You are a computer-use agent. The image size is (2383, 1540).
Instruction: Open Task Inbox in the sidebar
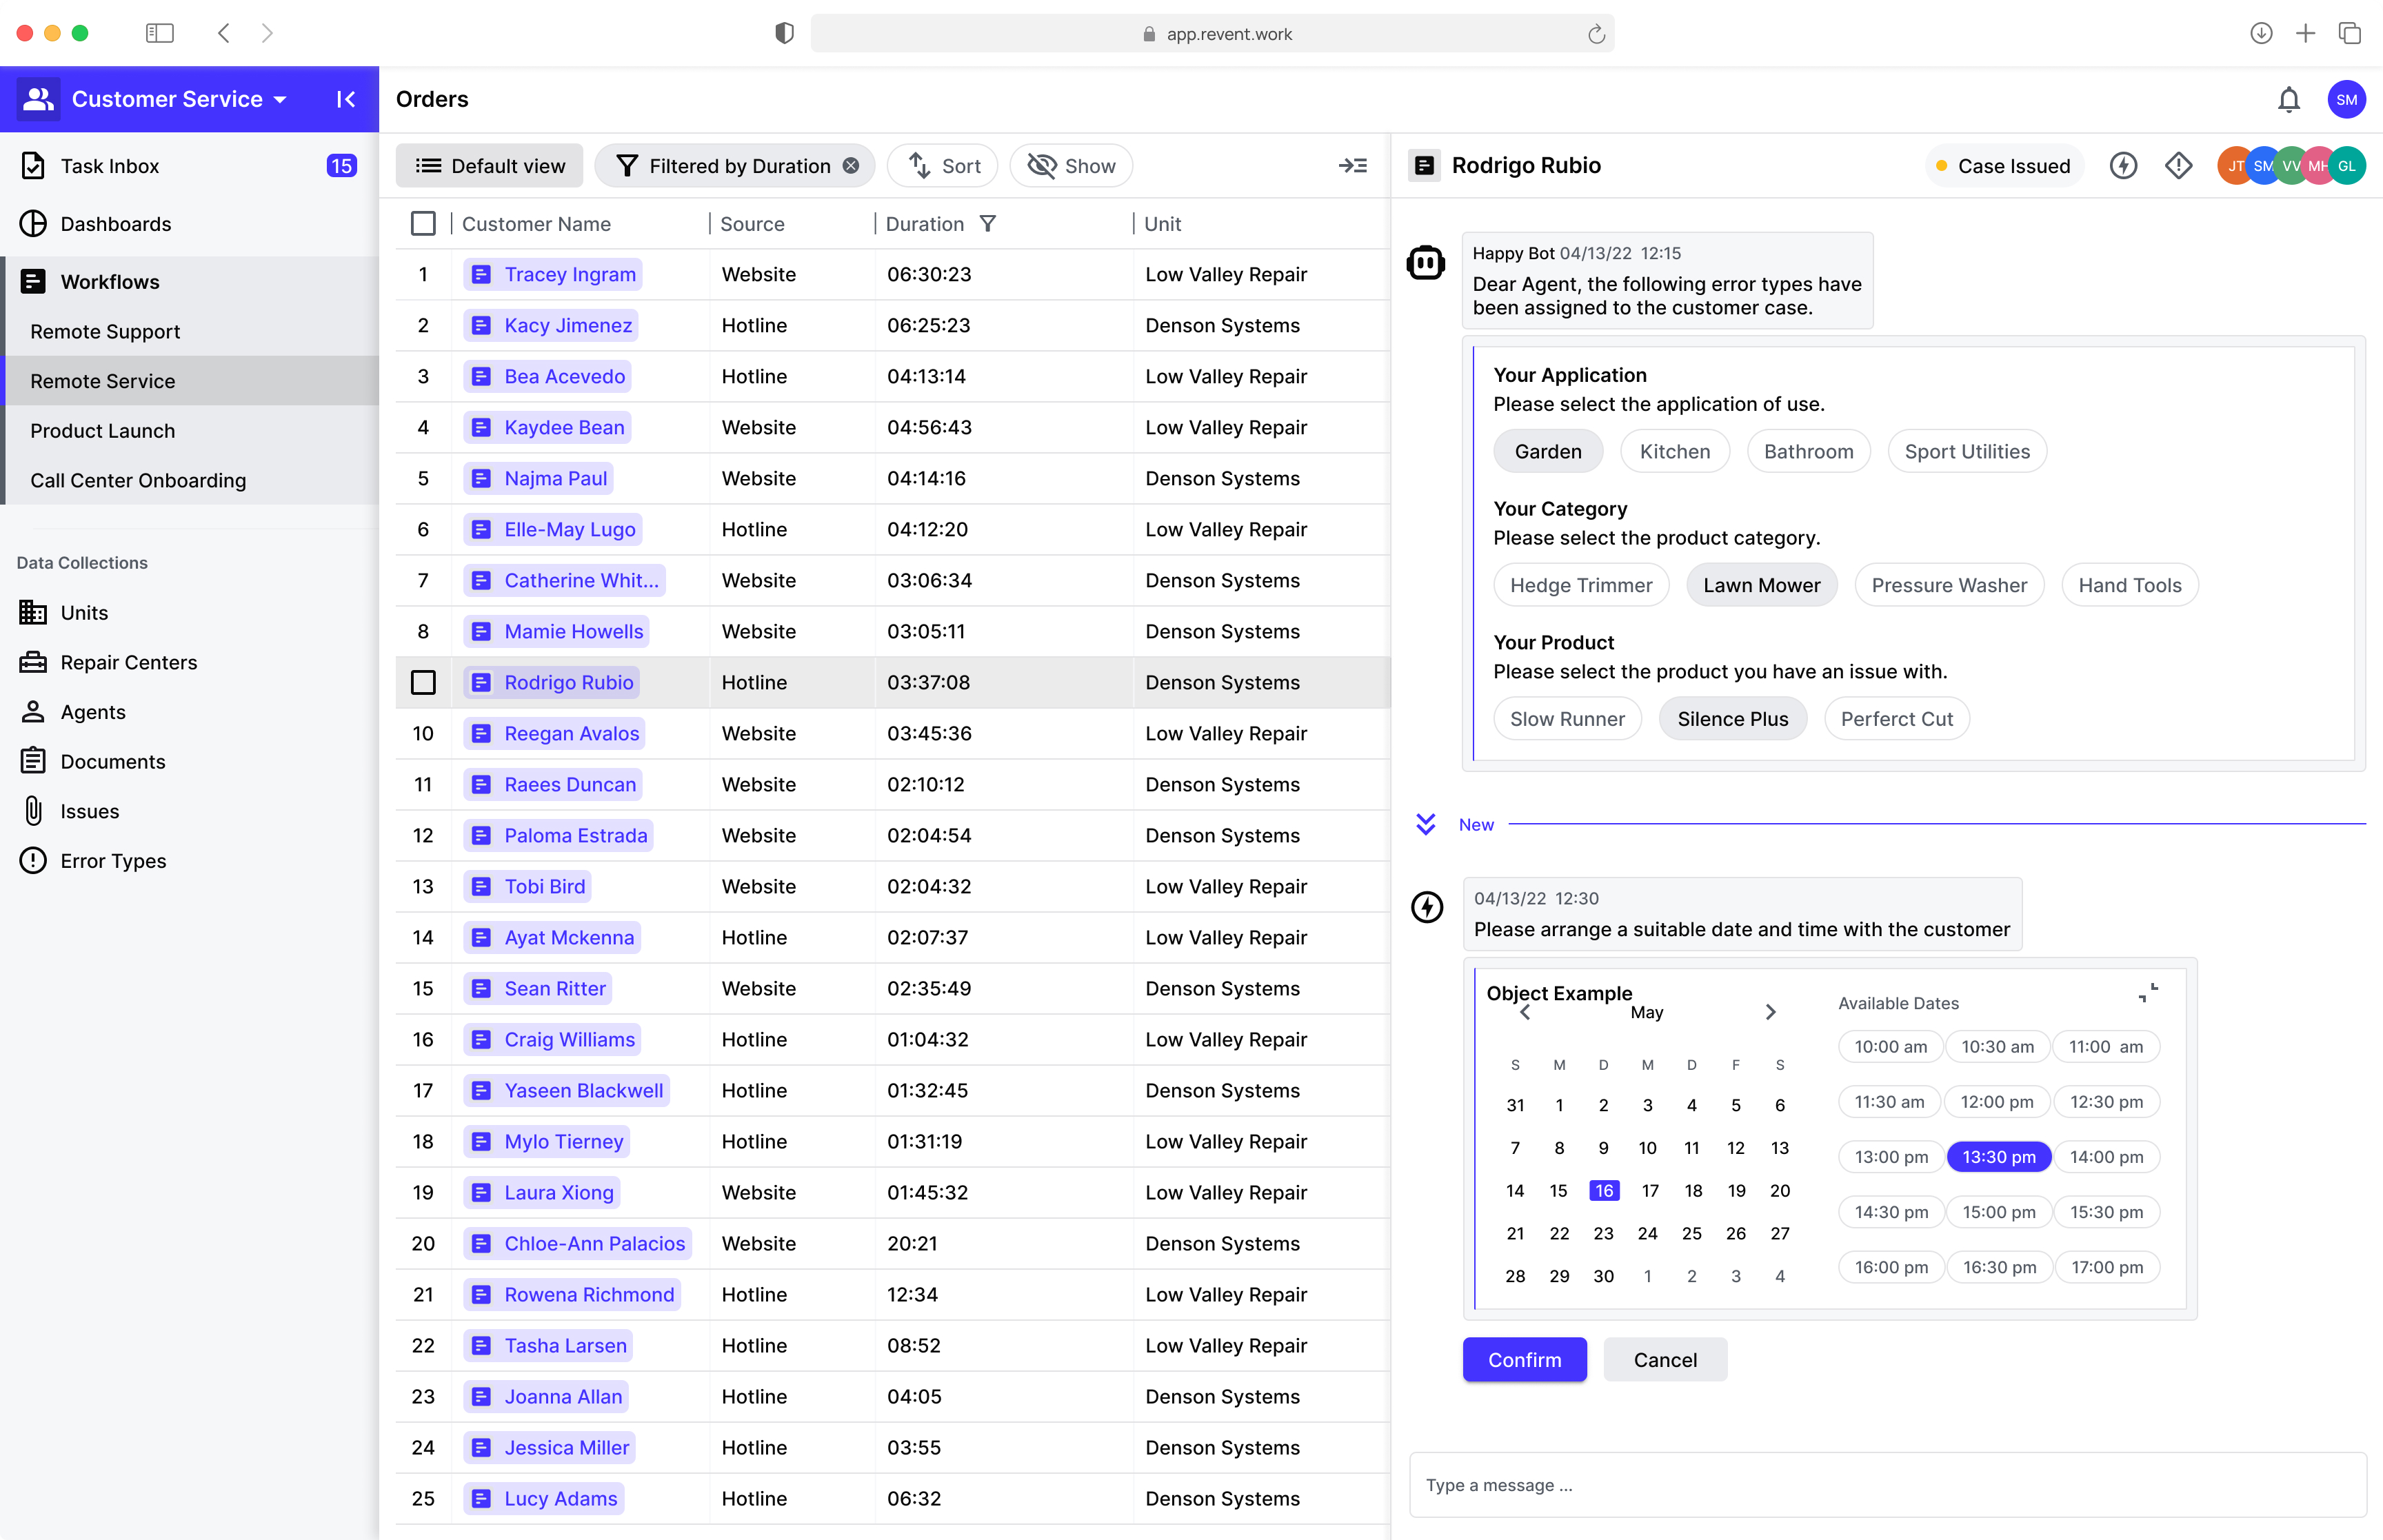coord(109,166)
